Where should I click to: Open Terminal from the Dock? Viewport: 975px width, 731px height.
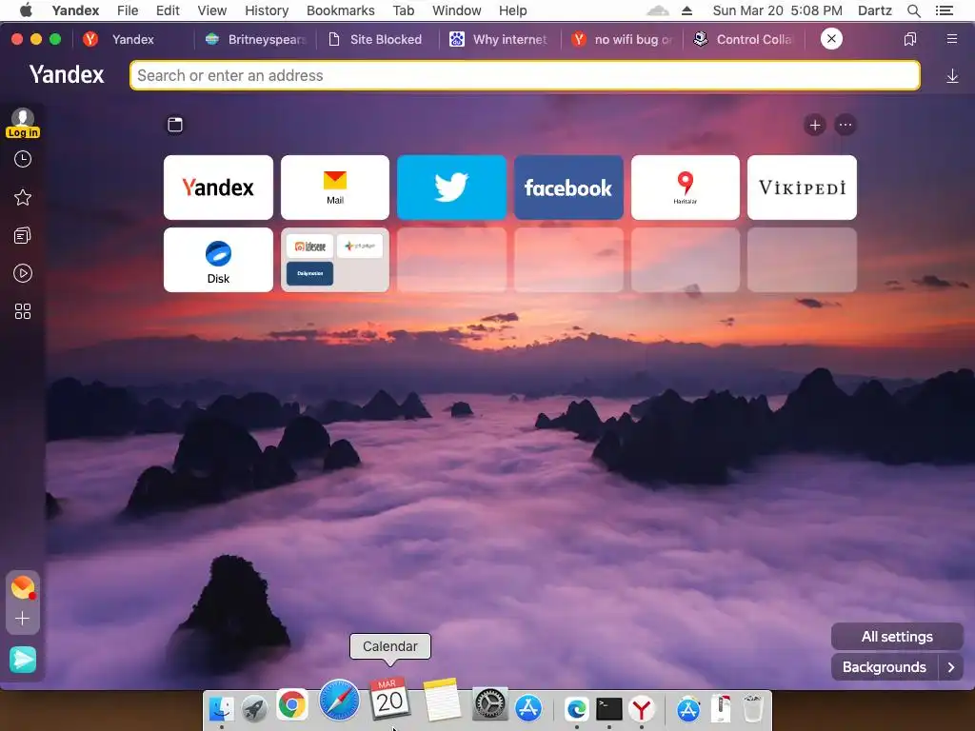(608, 708)
